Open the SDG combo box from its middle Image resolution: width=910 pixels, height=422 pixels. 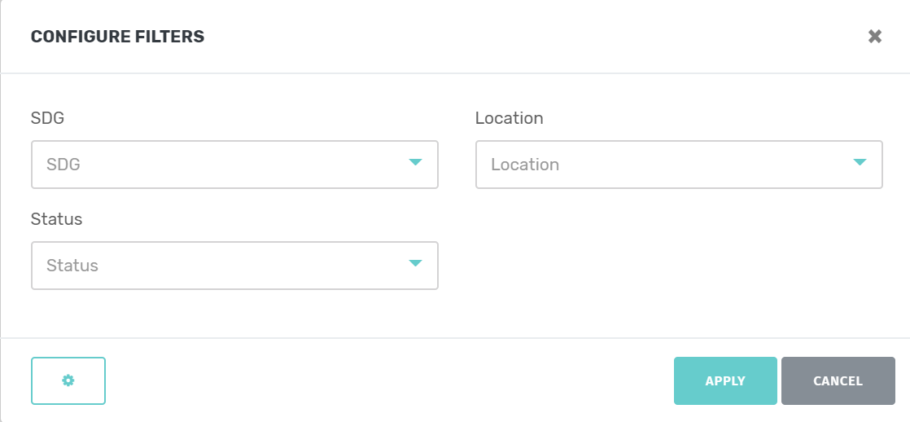[x=234, y=165]
